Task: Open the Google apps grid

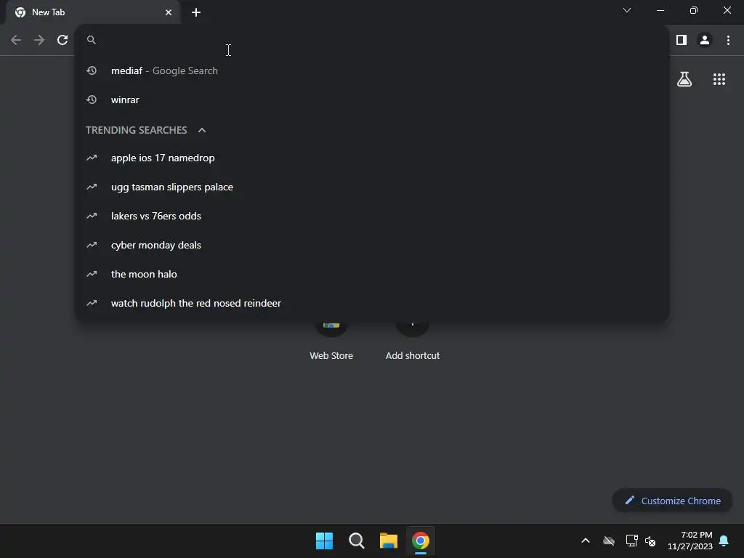Action: coord(719,79)
